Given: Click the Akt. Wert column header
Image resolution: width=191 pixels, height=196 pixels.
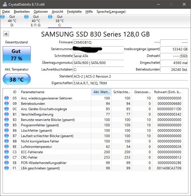Looking at the screenshot, I should coord(101,92).
